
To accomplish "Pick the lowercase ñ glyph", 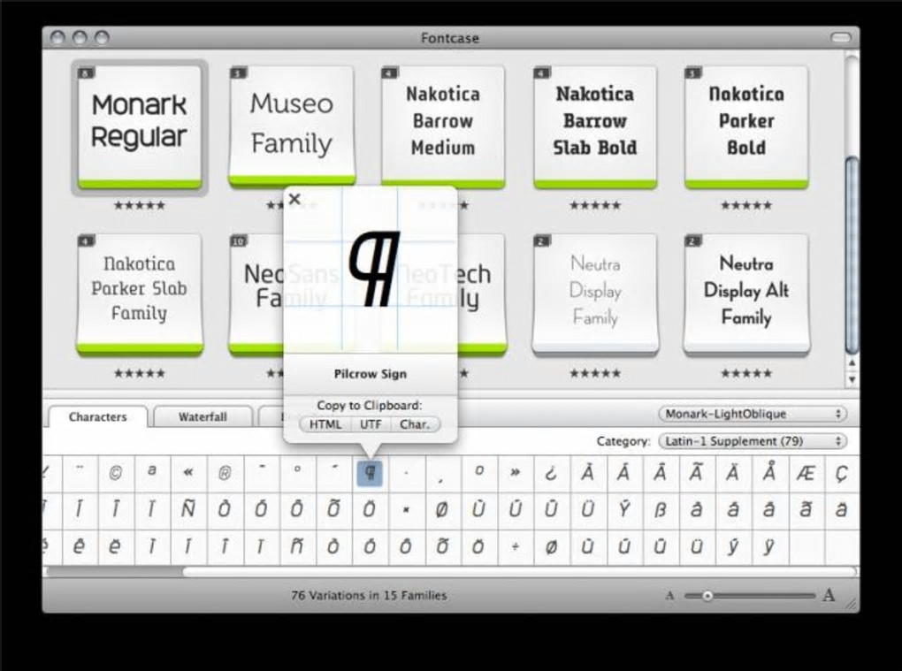I will (297, 546).
